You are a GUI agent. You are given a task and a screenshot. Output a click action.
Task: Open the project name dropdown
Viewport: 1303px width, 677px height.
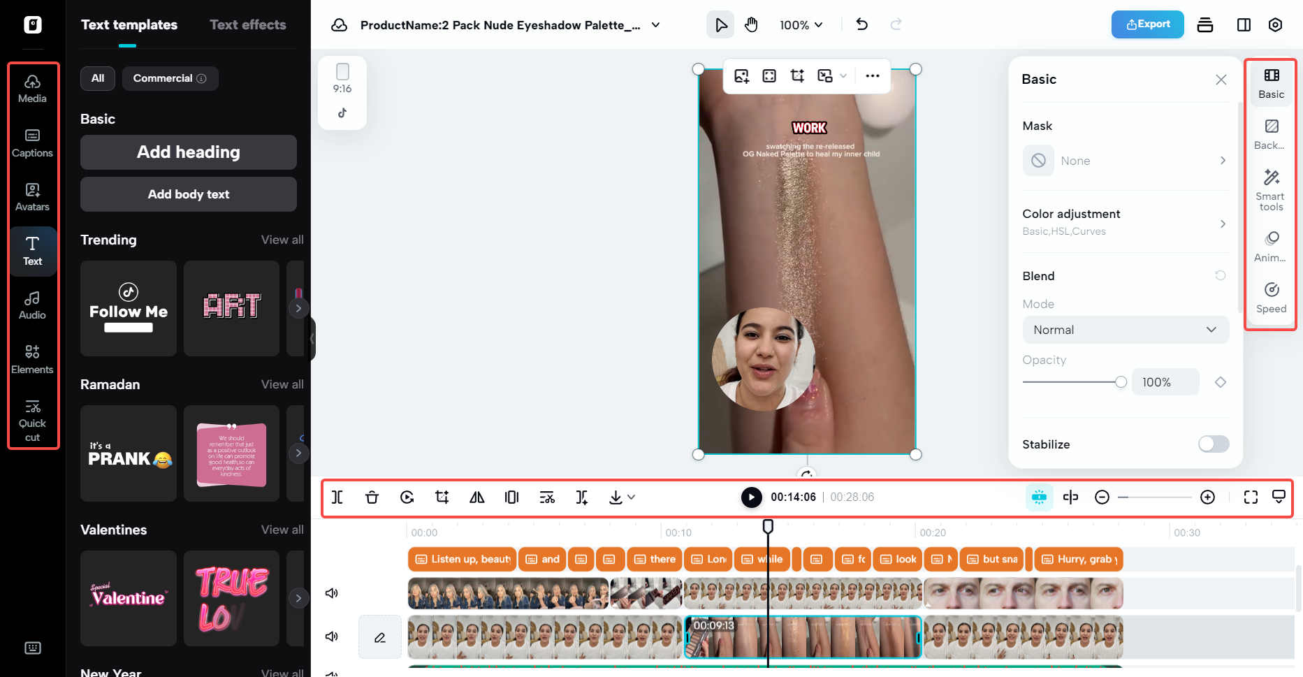[655, 24]
